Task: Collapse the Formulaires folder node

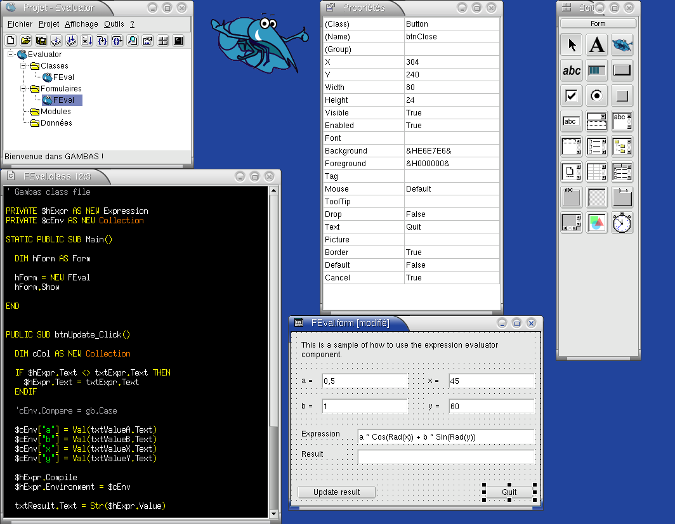Action: click(23, 89)
